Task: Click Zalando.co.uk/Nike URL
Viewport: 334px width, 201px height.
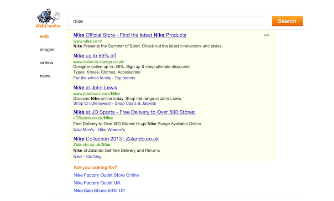Action: tap(92, 144)
